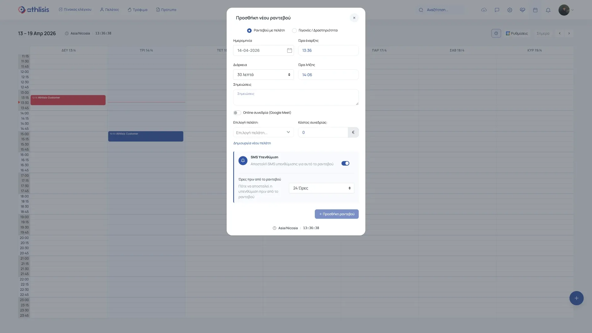592x333 pixels.
Task: Open the notifications bell
Action: pyautogui.click(x=548, y=10)
